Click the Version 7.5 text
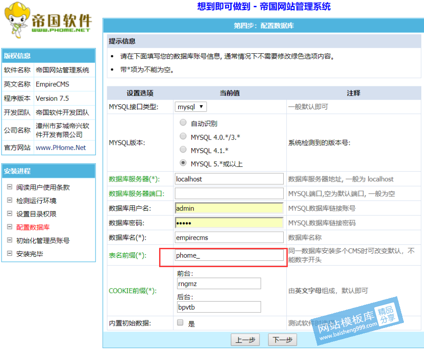This screenshot has height=349, width=424. [52, 98]
